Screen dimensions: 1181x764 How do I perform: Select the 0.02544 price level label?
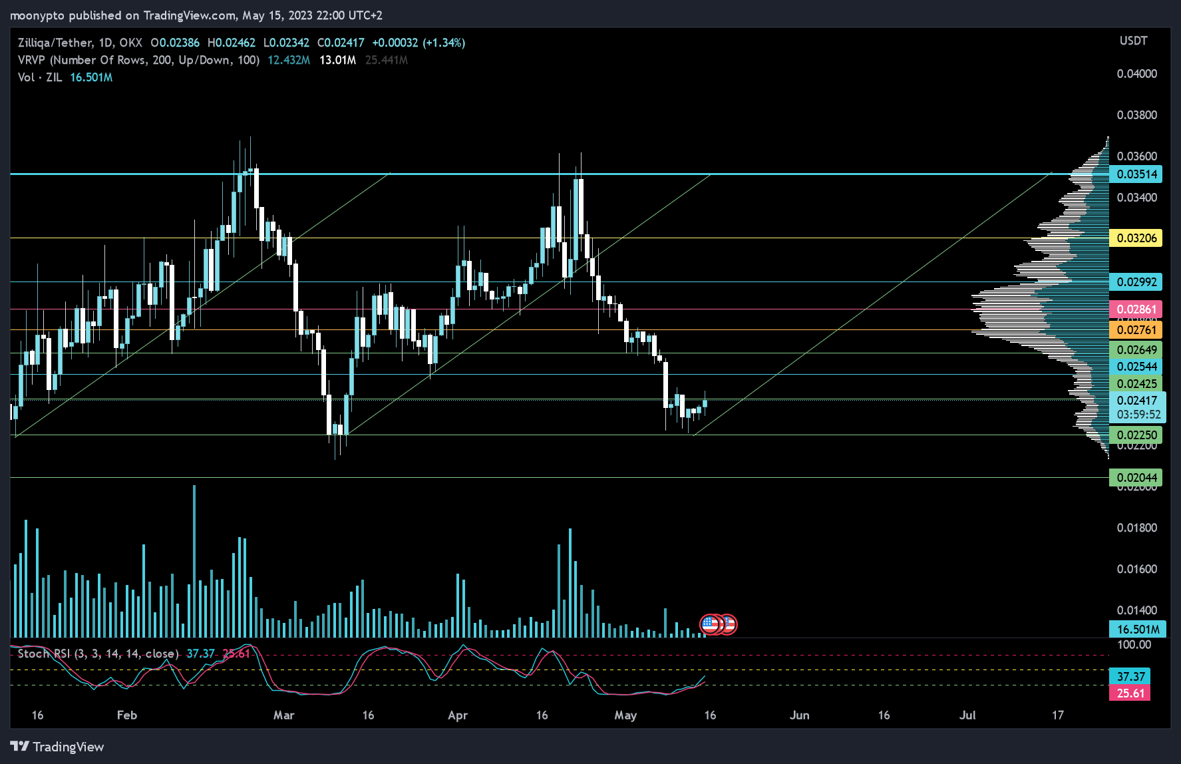1136,367
